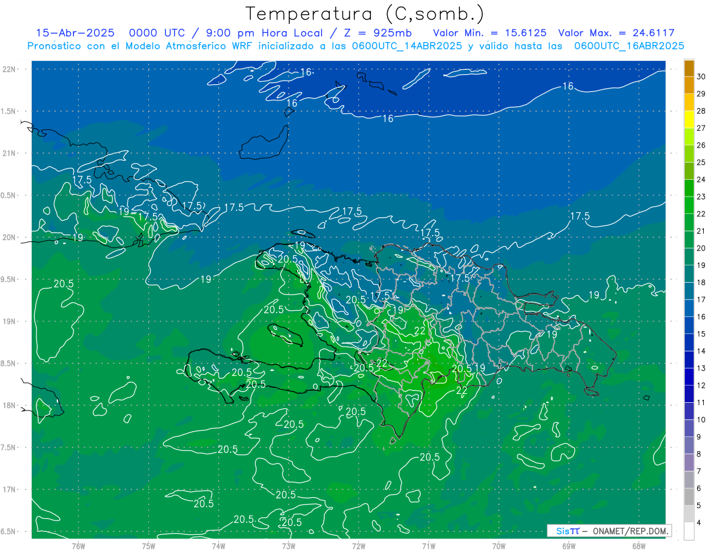Pick the yellow swatch between 27 and 28
This screenshot has width=717, height=554.
(689, 120)
